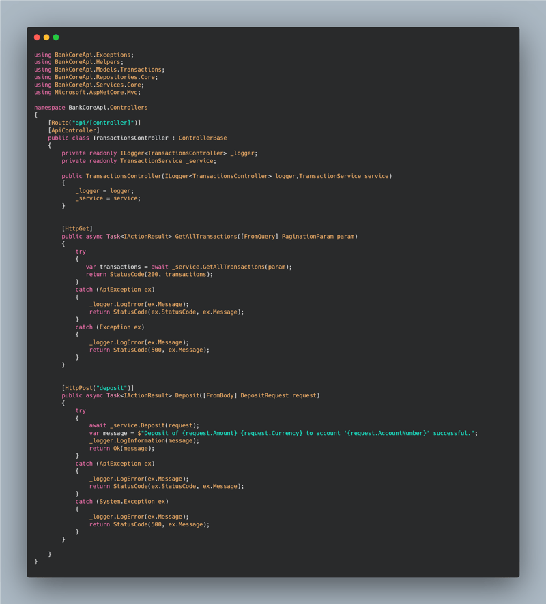The width and height of the screenshot is (546, 604).
Task: Click the '_service = service;' assignment
Action: (108, 198)
